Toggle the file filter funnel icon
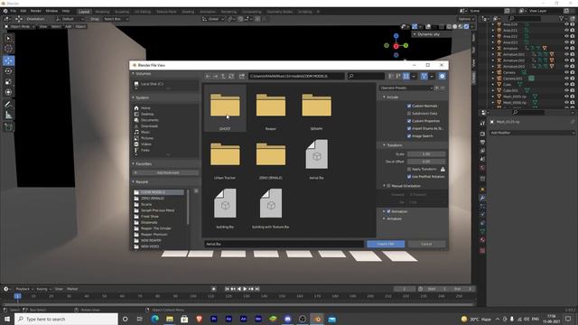 (424, 76)
